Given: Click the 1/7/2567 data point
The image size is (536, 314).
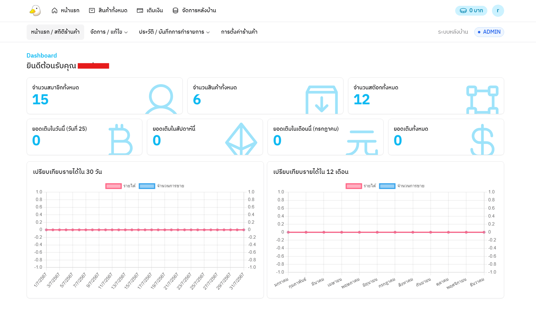Looking at the screenshot, I should point(46,230).
